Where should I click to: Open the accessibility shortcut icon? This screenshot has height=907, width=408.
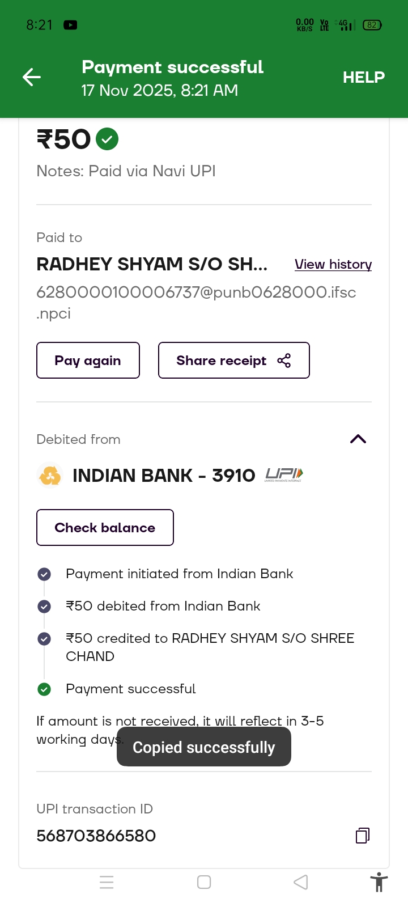[379, 883]
